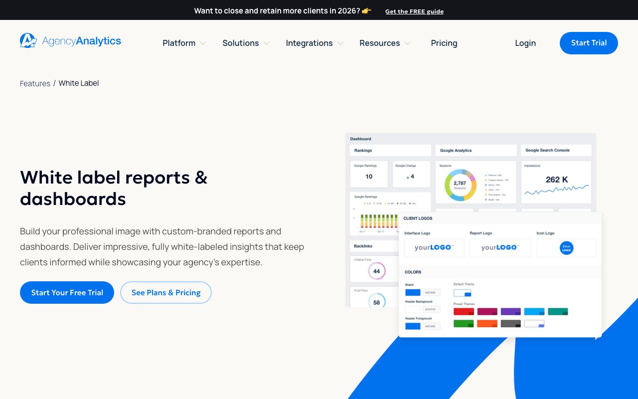This screenshot has width=638, height=399.
Task: Open the Resources dropdown chevron
Action: [x=408, y=43]
